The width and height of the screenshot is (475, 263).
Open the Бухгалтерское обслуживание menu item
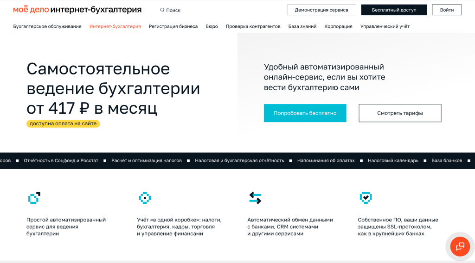(x=47, y=26)
